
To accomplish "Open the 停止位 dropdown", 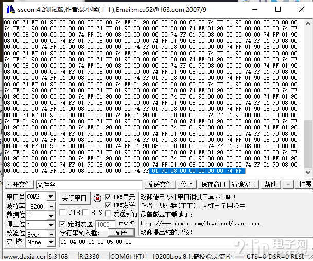I will 51,225.
